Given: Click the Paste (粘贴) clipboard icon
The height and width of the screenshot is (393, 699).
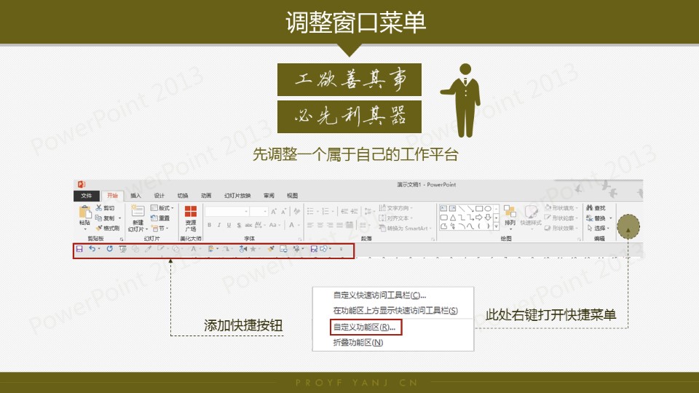Looking at the screenshot, I should click(x=84, y=214).
